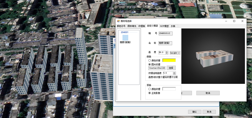
Task: Click 确认 button in the back window
Action: 194,112
